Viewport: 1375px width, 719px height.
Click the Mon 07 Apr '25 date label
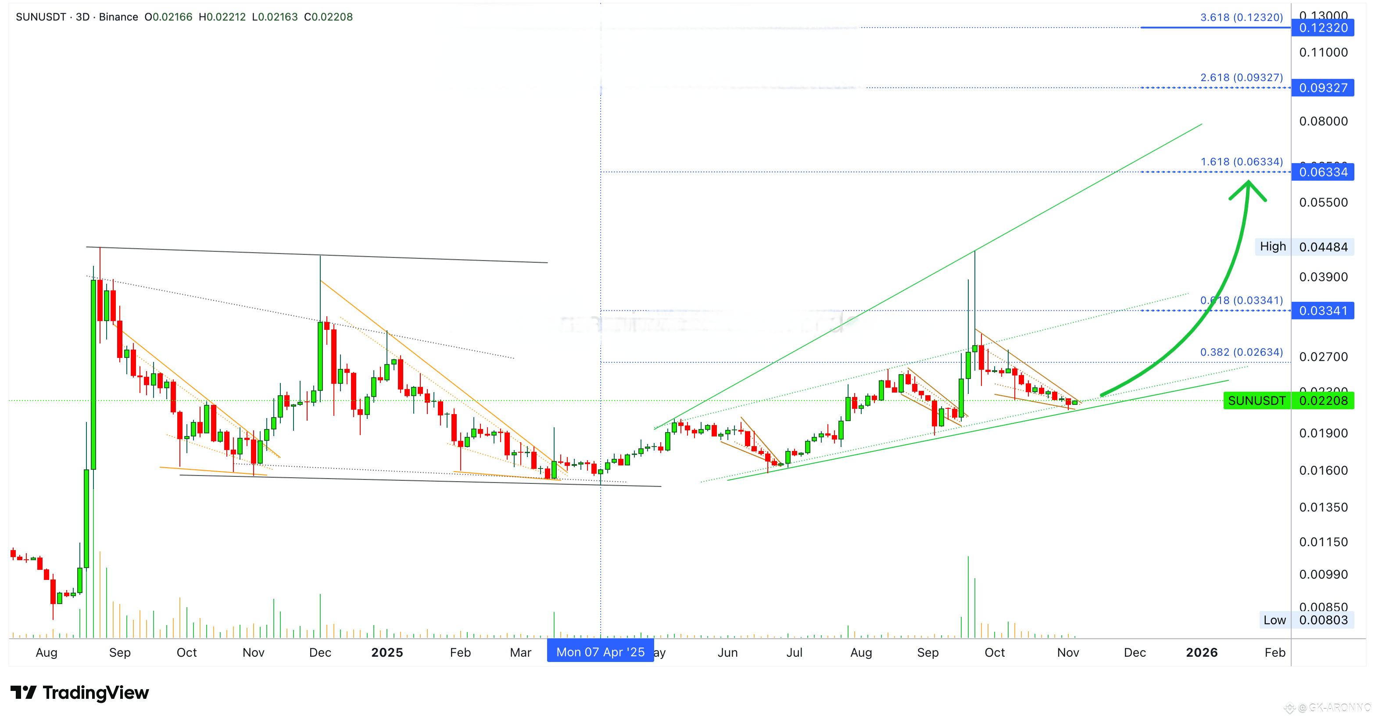[x=600, y=652]
